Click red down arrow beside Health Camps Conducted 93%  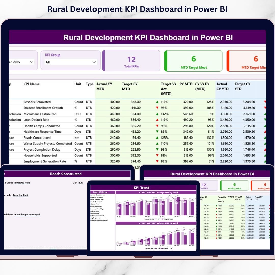click(157, 126)
